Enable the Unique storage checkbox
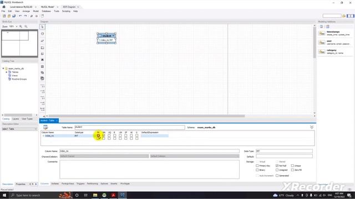355x199 pixels. (292, 166)
